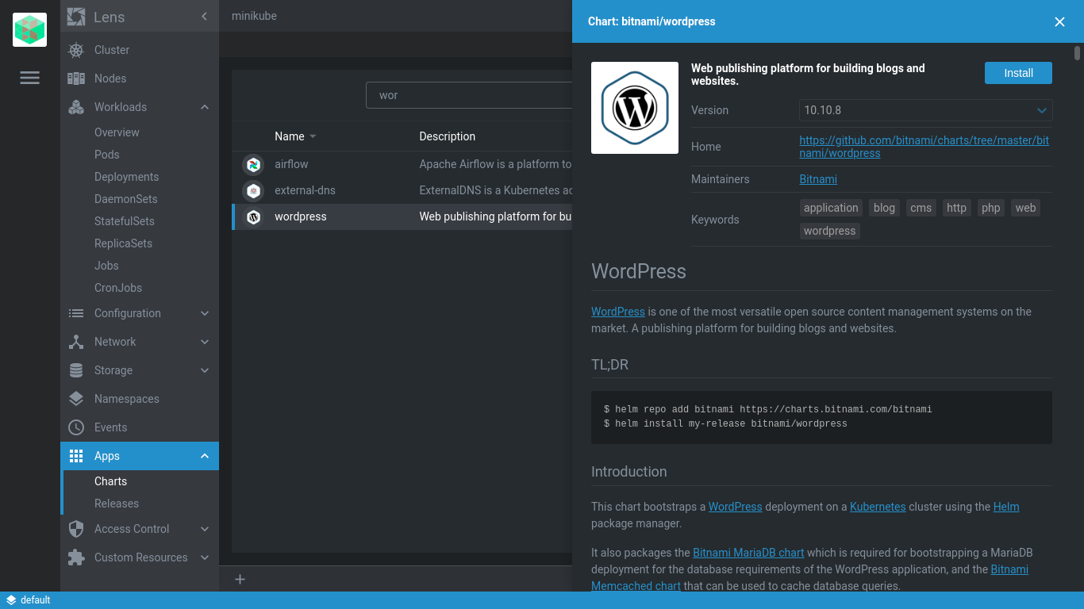The height and width of the screenshot is (609, 1084).
Task: Click the minikube cluster cube icon
Action: pos(30,30)
